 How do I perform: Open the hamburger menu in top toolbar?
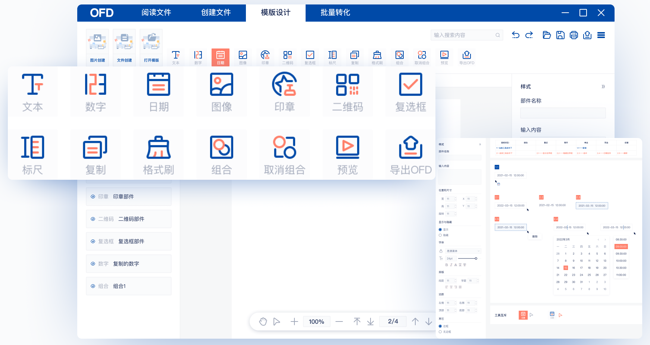point(601,35)
